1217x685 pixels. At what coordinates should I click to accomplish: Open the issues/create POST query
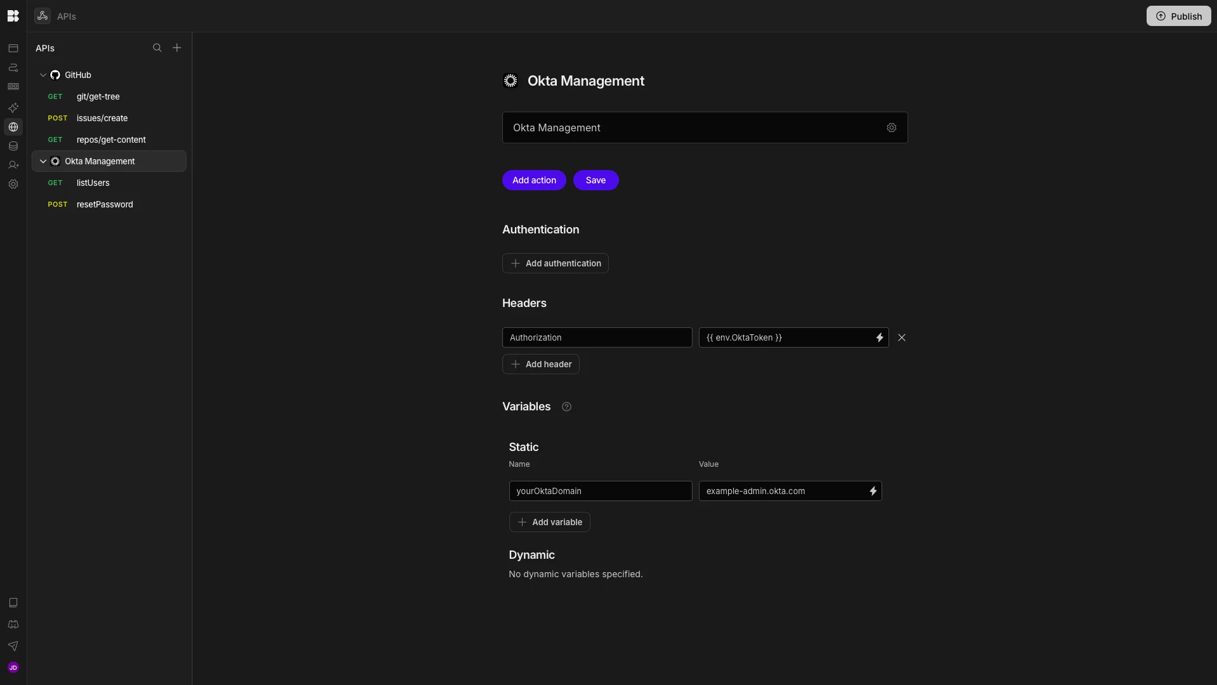(109, 118)
